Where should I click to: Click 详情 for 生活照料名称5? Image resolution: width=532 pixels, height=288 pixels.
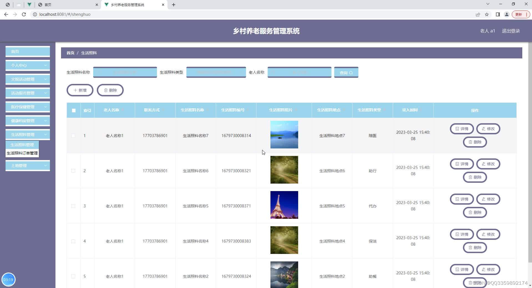tap(462, 199)
